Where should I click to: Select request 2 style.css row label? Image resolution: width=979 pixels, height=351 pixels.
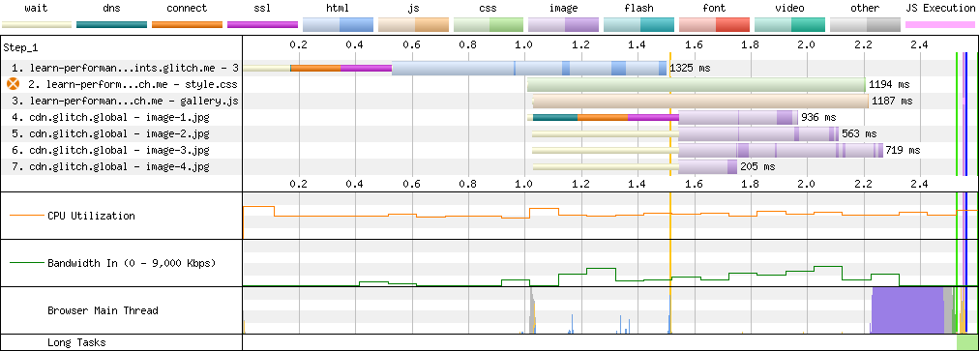pos(132,84)
